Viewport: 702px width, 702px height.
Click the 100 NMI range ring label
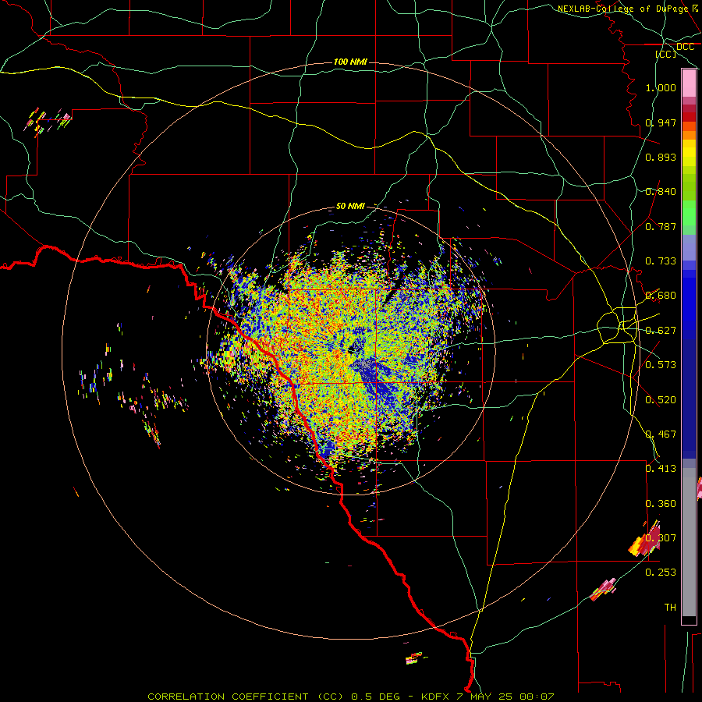coord(350,62)
